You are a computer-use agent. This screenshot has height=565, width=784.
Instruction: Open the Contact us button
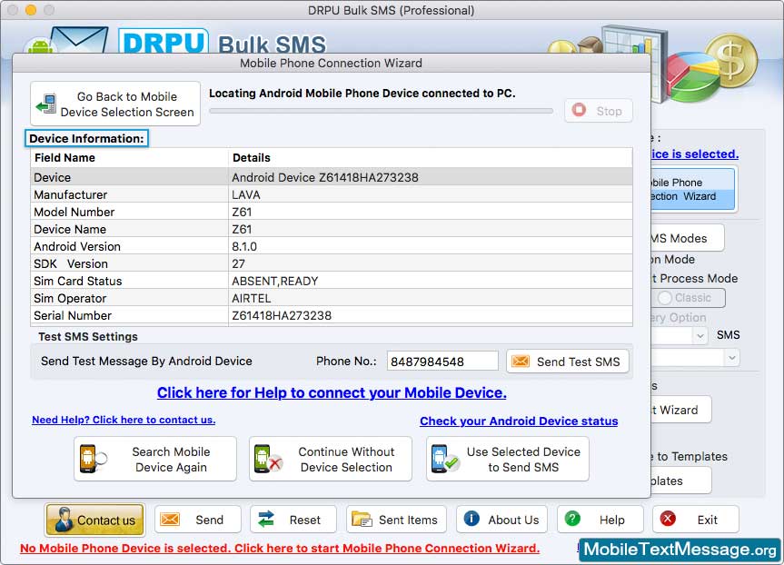(x=95, y=520)
